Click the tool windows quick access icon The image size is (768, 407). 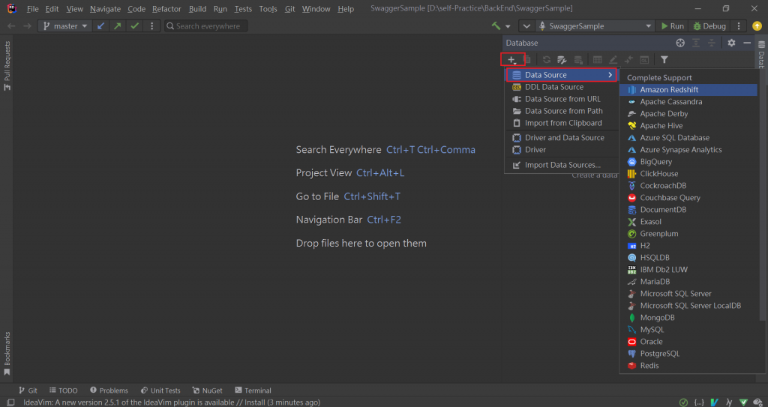point(10,402)
